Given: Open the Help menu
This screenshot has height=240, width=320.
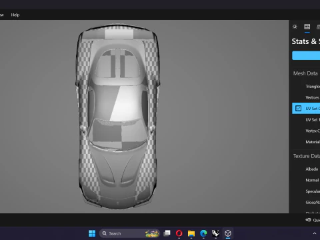Looking at the screenshot, I should click(15, 15).
